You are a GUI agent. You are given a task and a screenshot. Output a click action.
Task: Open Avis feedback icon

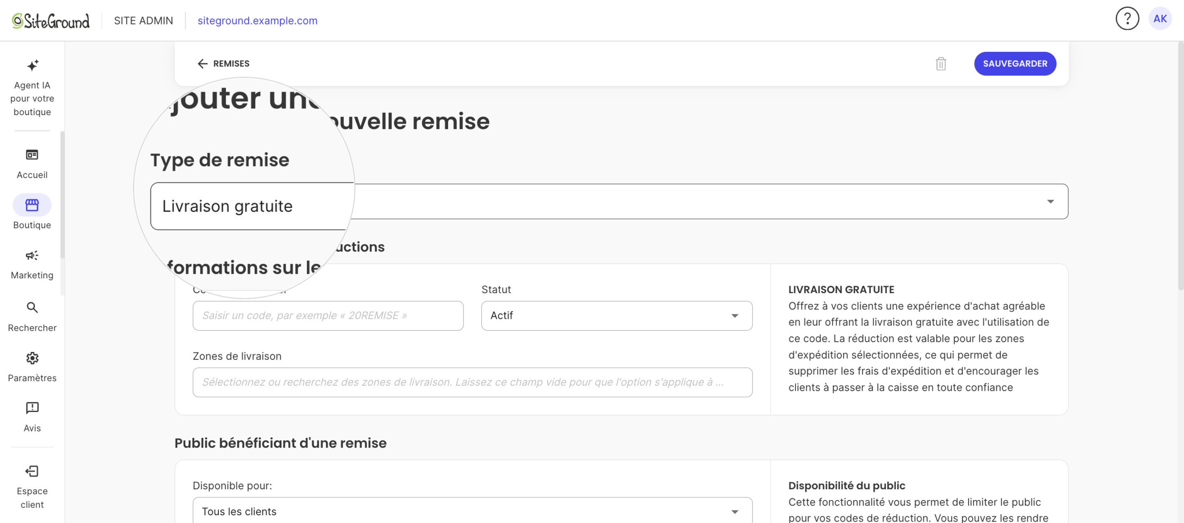(32, 408)
